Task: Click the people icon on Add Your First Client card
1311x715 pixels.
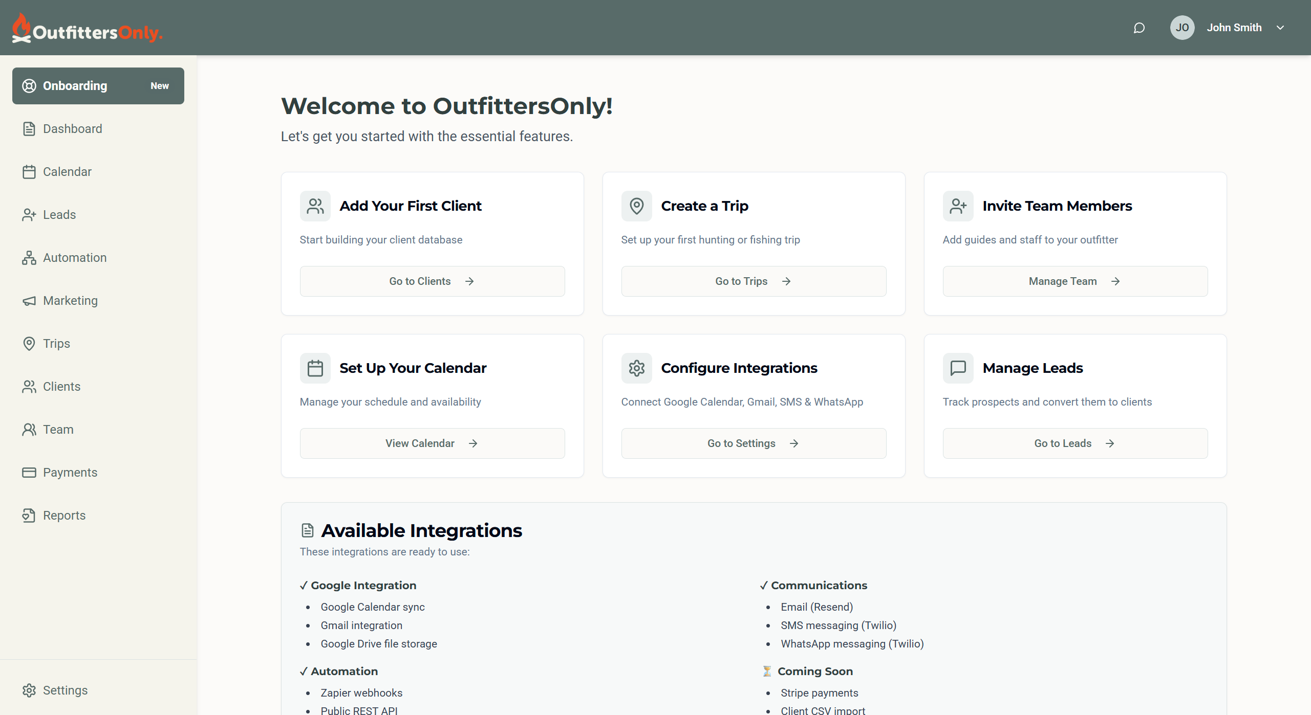Action: tap(315, 206)
